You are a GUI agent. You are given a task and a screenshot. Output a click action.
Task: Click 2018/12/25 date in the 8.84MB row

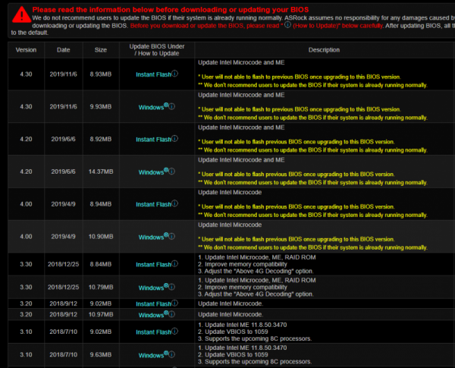(63, 265)
